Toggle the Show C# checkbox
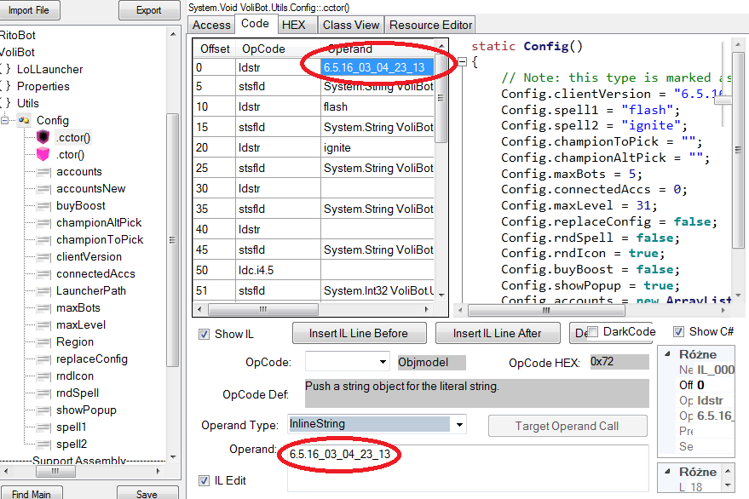The height and width of the screenshot is (499, 749). coord(678,331)
